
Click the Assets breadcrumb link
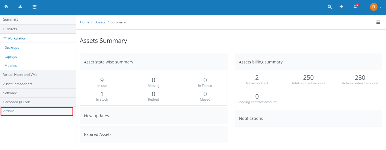pos(100,22)
